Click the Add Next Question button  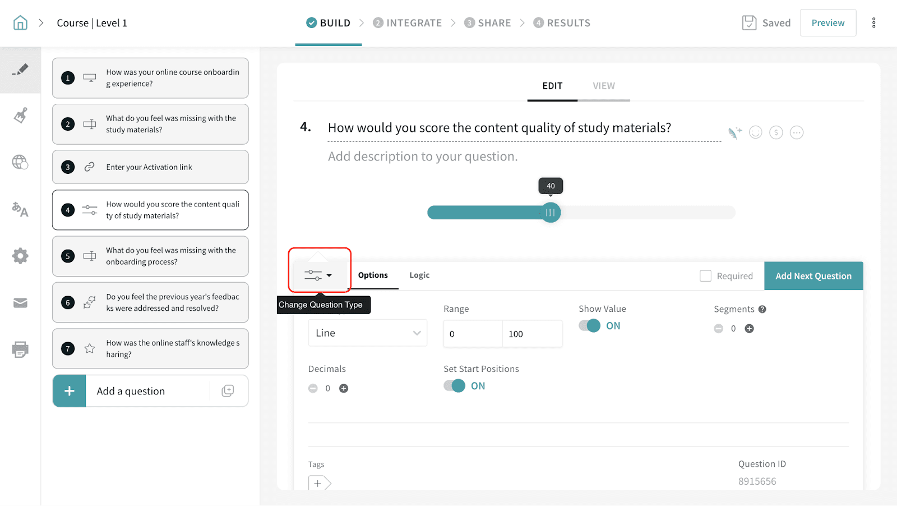(x=813, y=276)
